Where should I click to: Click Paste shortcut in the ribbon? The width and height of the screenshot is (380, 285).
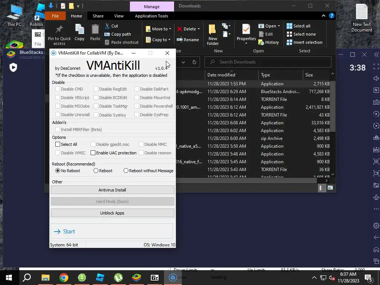(121, 42)
